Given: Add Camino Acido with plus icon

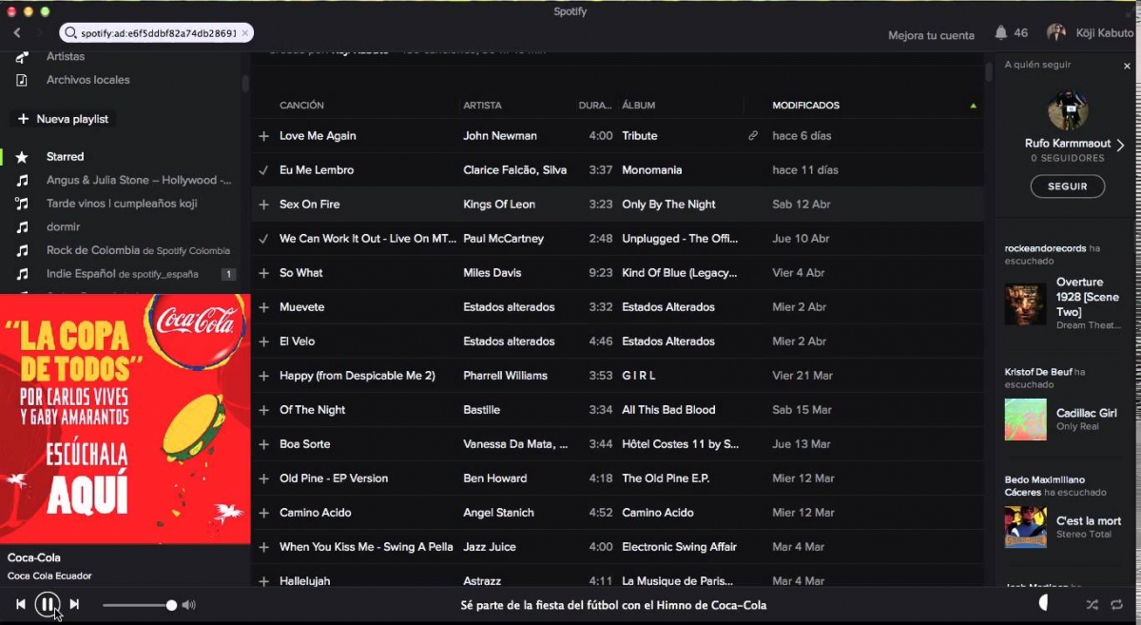Looking at the screenshot, I should [x=263, y=513].
